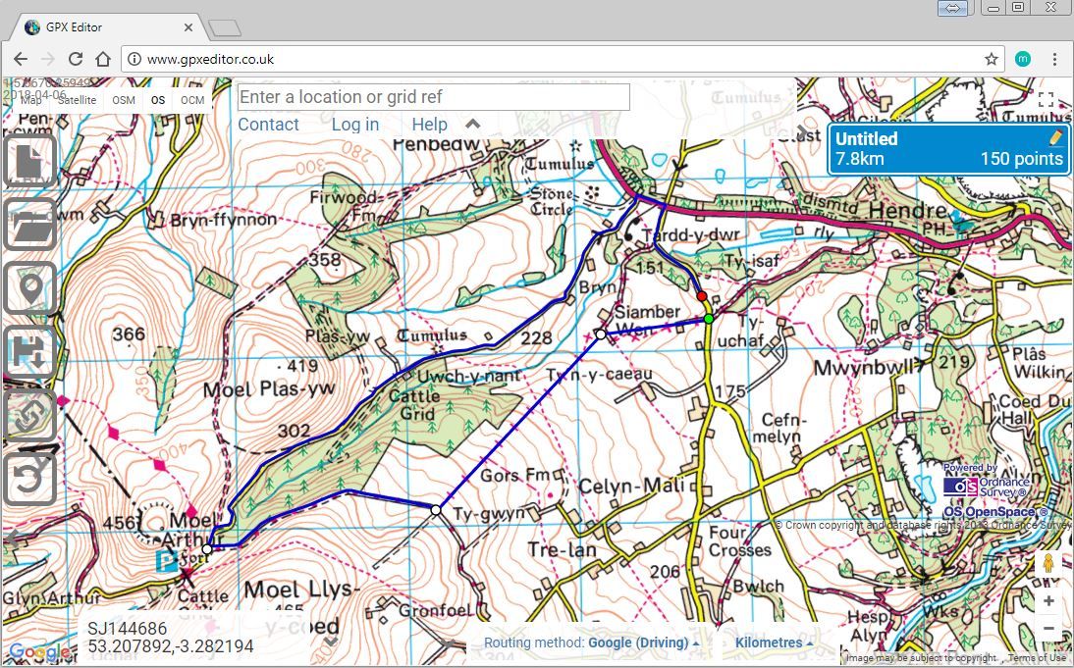The image size is (1074, 668).
Task: Click the undo arrow icon
Action: point(29,479)
